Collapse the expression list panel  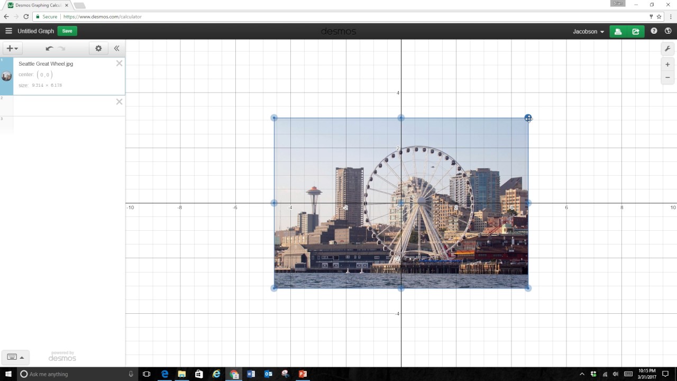pyautogui.click(x=116, y=48)
